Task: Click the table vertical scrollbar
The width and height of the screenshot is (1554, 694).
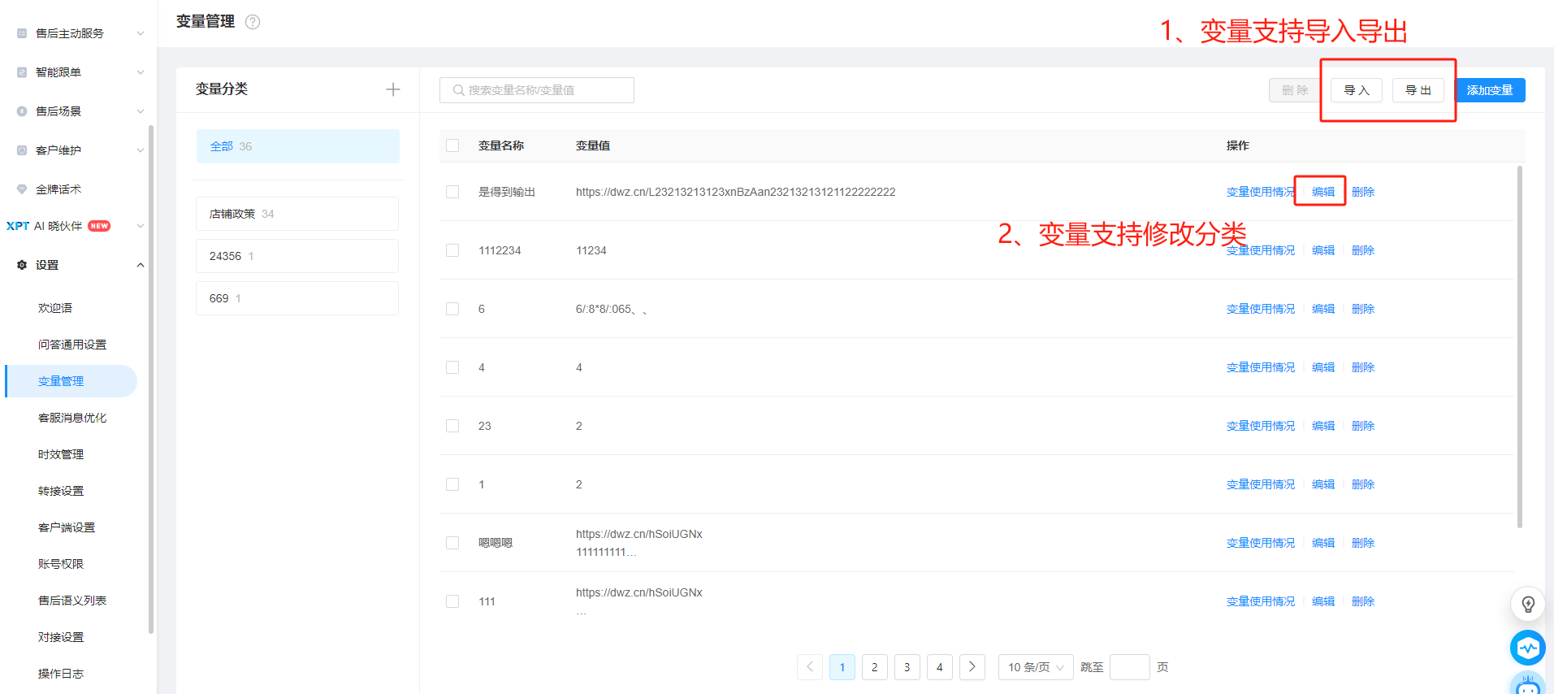Action: click(1520, 347)
